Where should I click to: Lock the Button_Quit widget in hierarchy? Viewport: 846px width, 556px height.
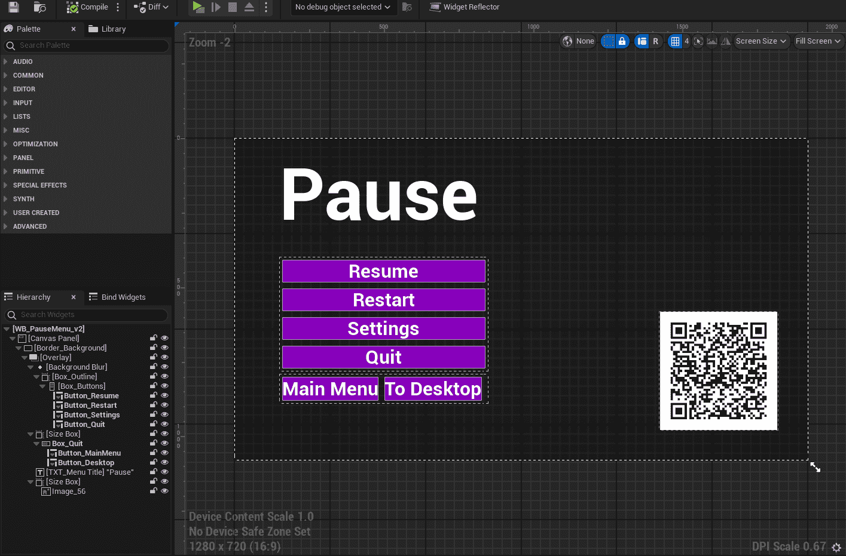(x=154, y=424)
